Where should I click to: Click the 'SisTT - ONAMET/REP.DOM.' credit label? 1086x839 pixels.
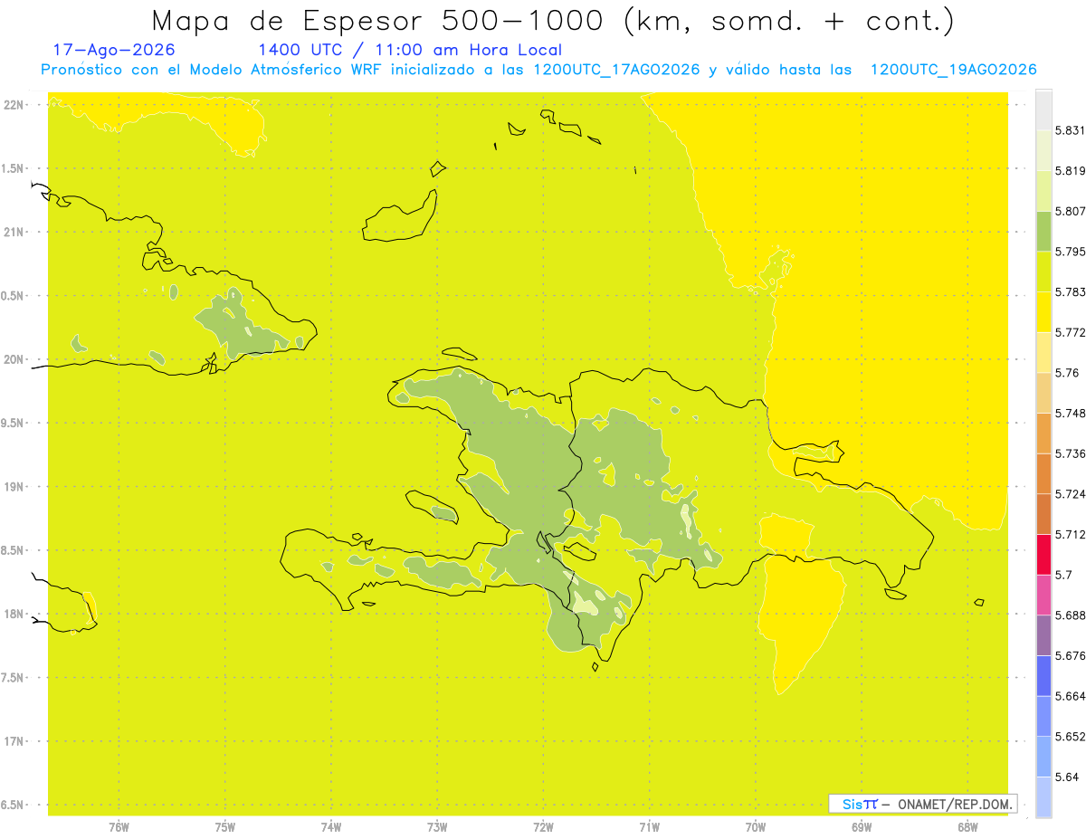(x=923, y=804)
